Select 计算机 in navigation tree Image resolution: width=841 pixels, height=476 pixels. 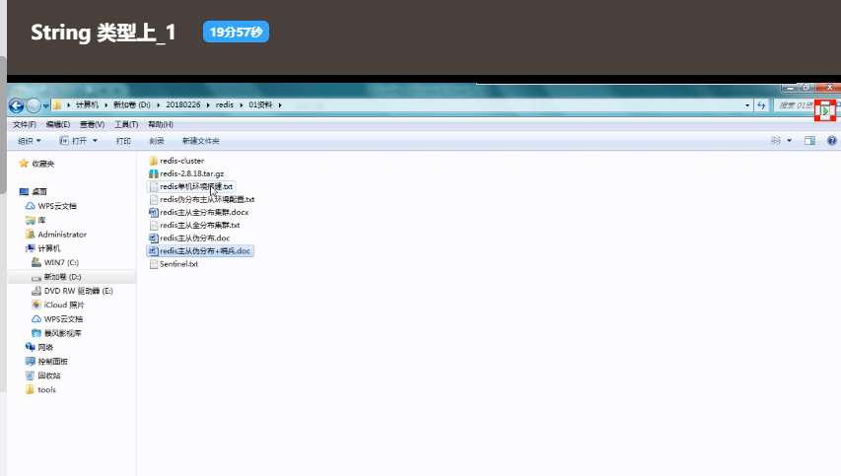49,248
